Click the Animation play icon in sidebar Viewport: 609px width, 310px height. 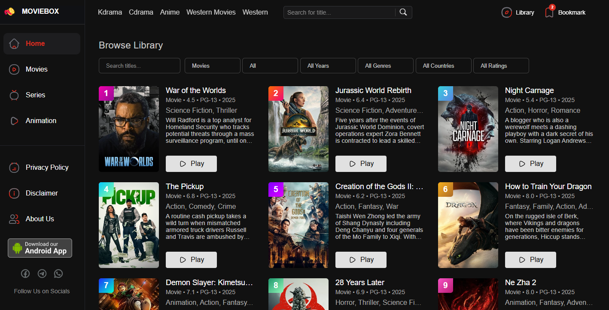(14, 121)
